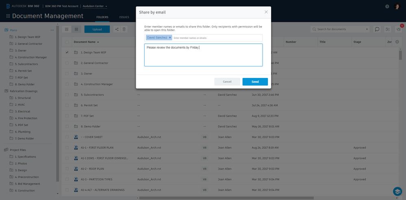Click the email message text area
This screenshot has width=406, height=200.
tap(204, 55)
